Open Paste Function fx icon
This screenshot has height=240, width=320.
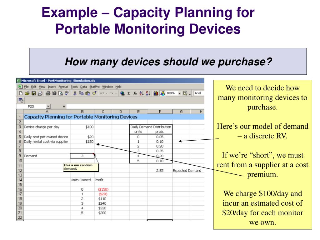[135, 93]
